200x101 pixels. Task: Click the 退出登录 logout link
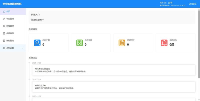pos(192,4)
